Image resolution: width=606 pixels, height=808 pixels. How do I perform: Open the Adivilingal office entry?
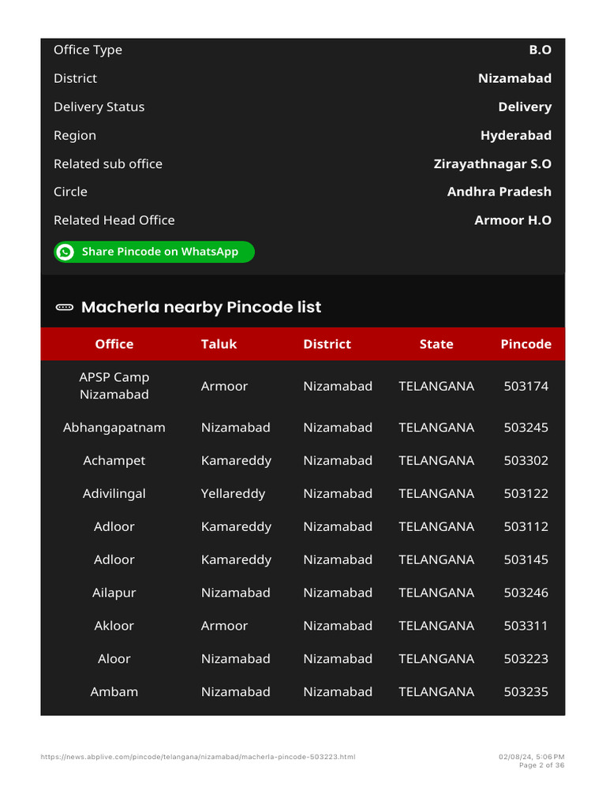tap(114, 494)
